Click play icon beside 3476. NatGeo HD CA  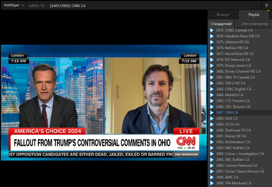[212, 48]
